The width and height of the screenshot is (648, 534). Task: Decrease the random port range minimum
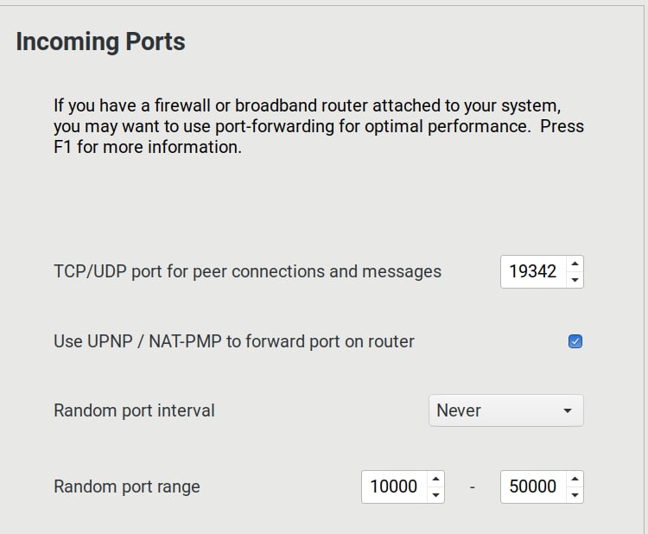pyautogui.click(x=436, y=495)
